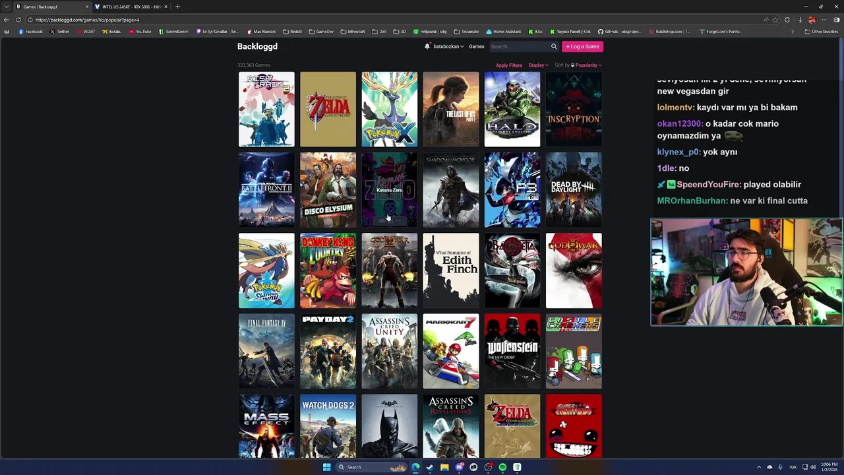
Task: Open Mass Effect cover
Action: point(266,426)
